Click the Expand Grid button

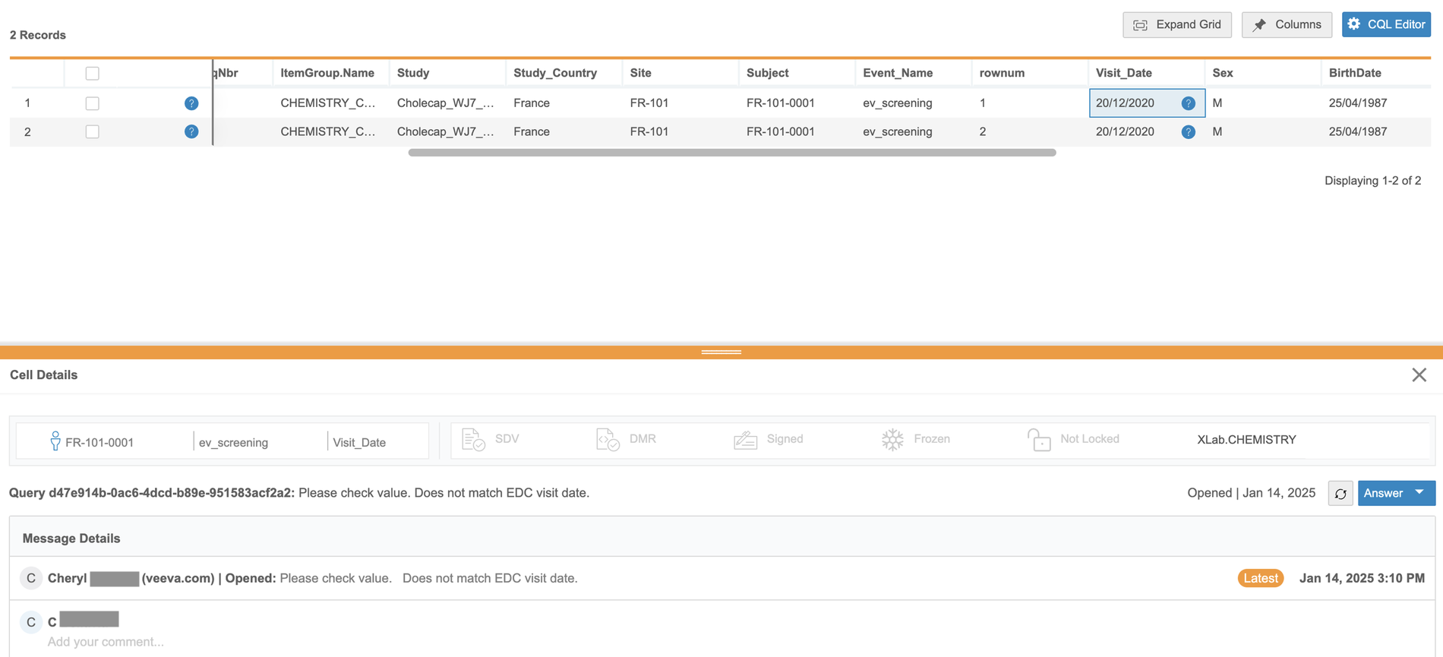[x=1176, y=24]
